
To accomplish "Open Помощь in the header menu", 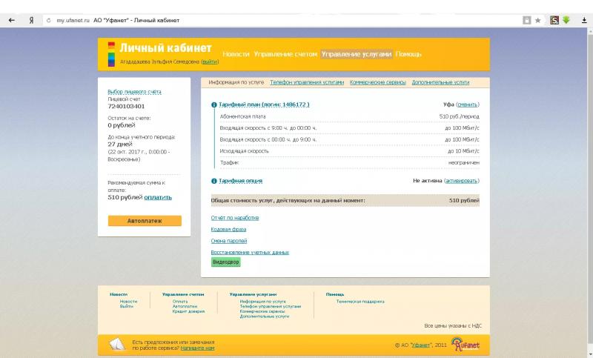I will [408, 54].
